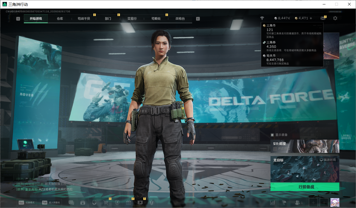Toggle the 显示装备 checkbox
The width and height of the screenshot is (356, 208).
tap(272, 135)
